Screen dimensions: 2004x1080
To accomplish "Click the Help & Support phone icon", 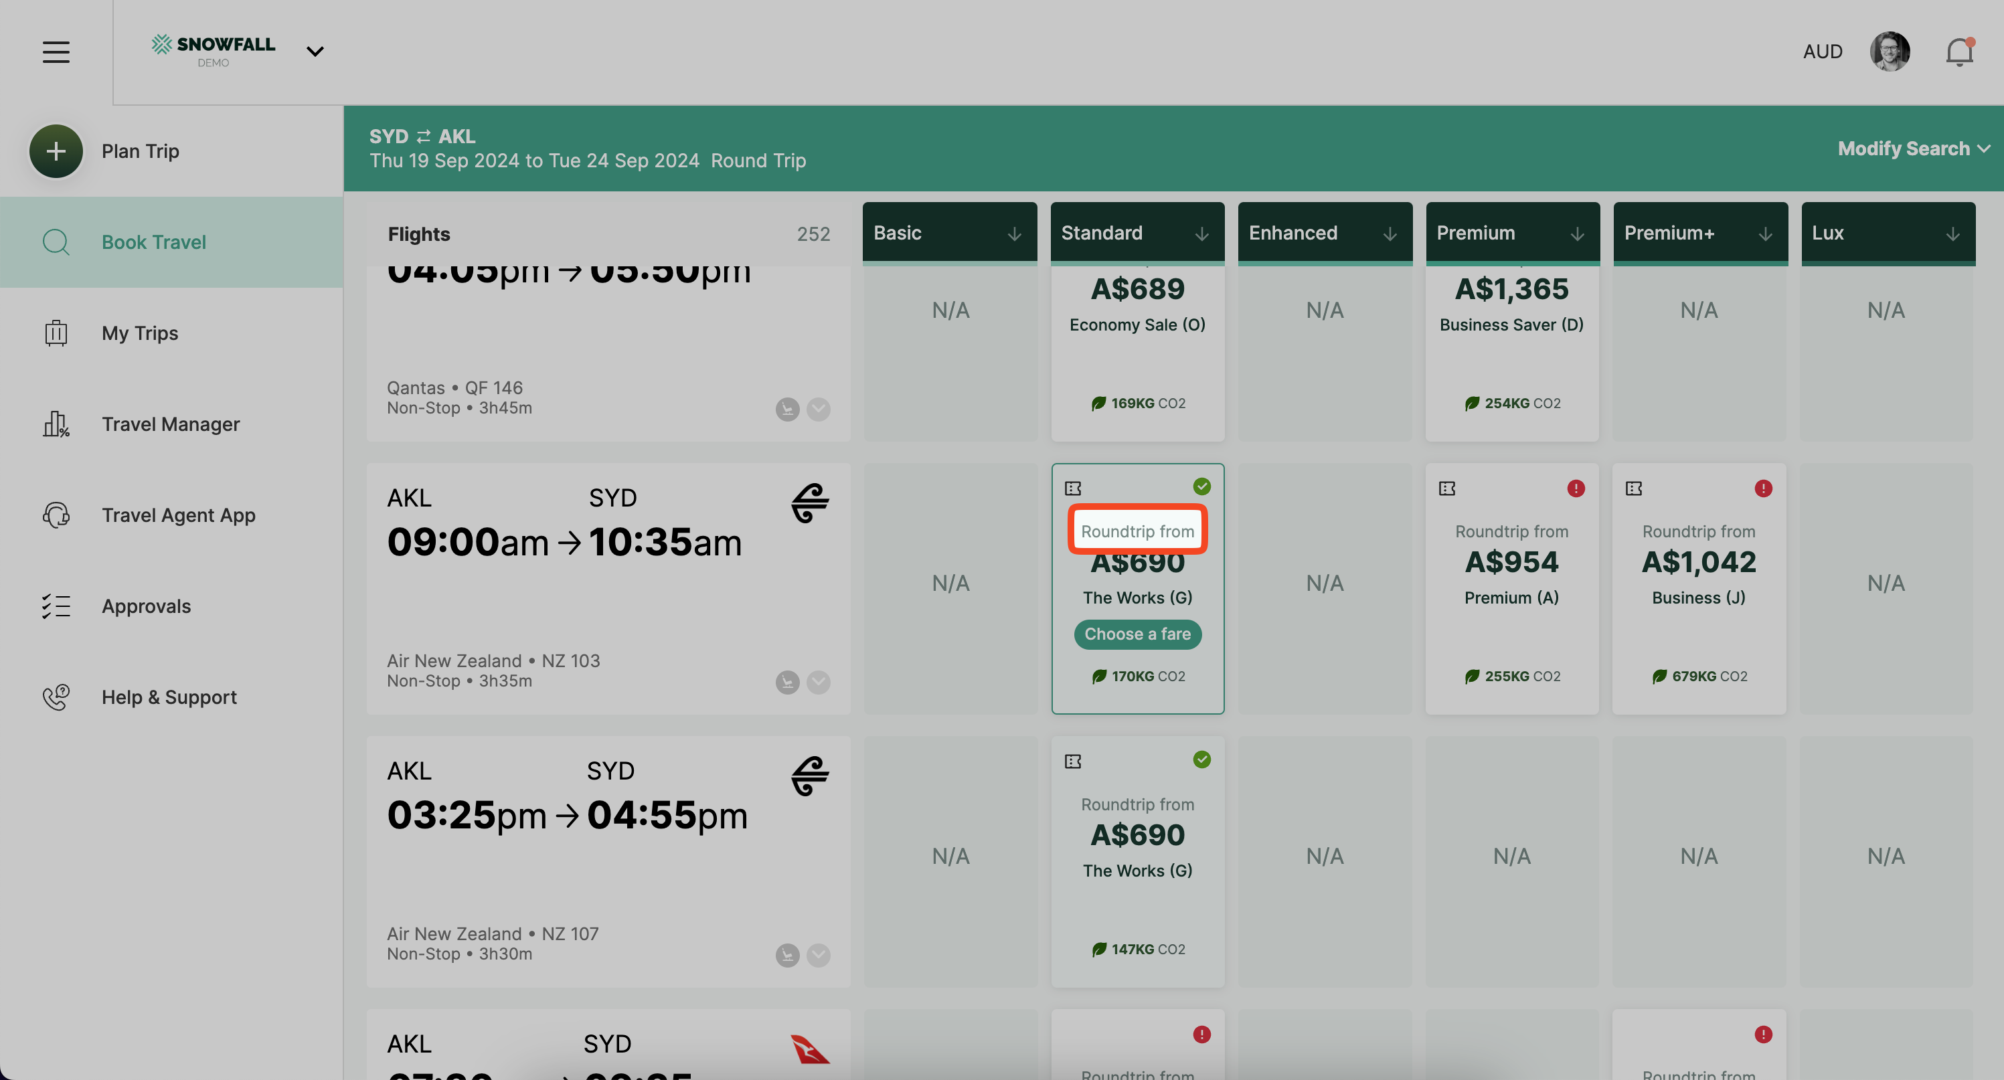I will point(56,697).
